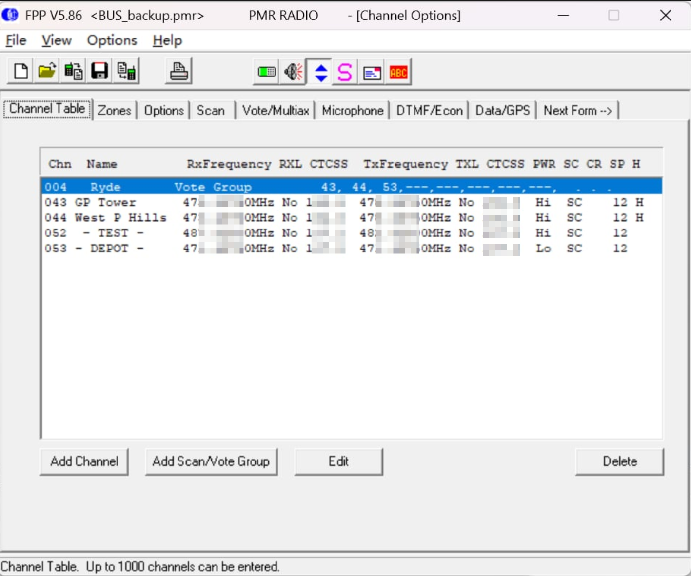Print using the printer icon
This screenshot has width=691, height=576.
[178, 72]
